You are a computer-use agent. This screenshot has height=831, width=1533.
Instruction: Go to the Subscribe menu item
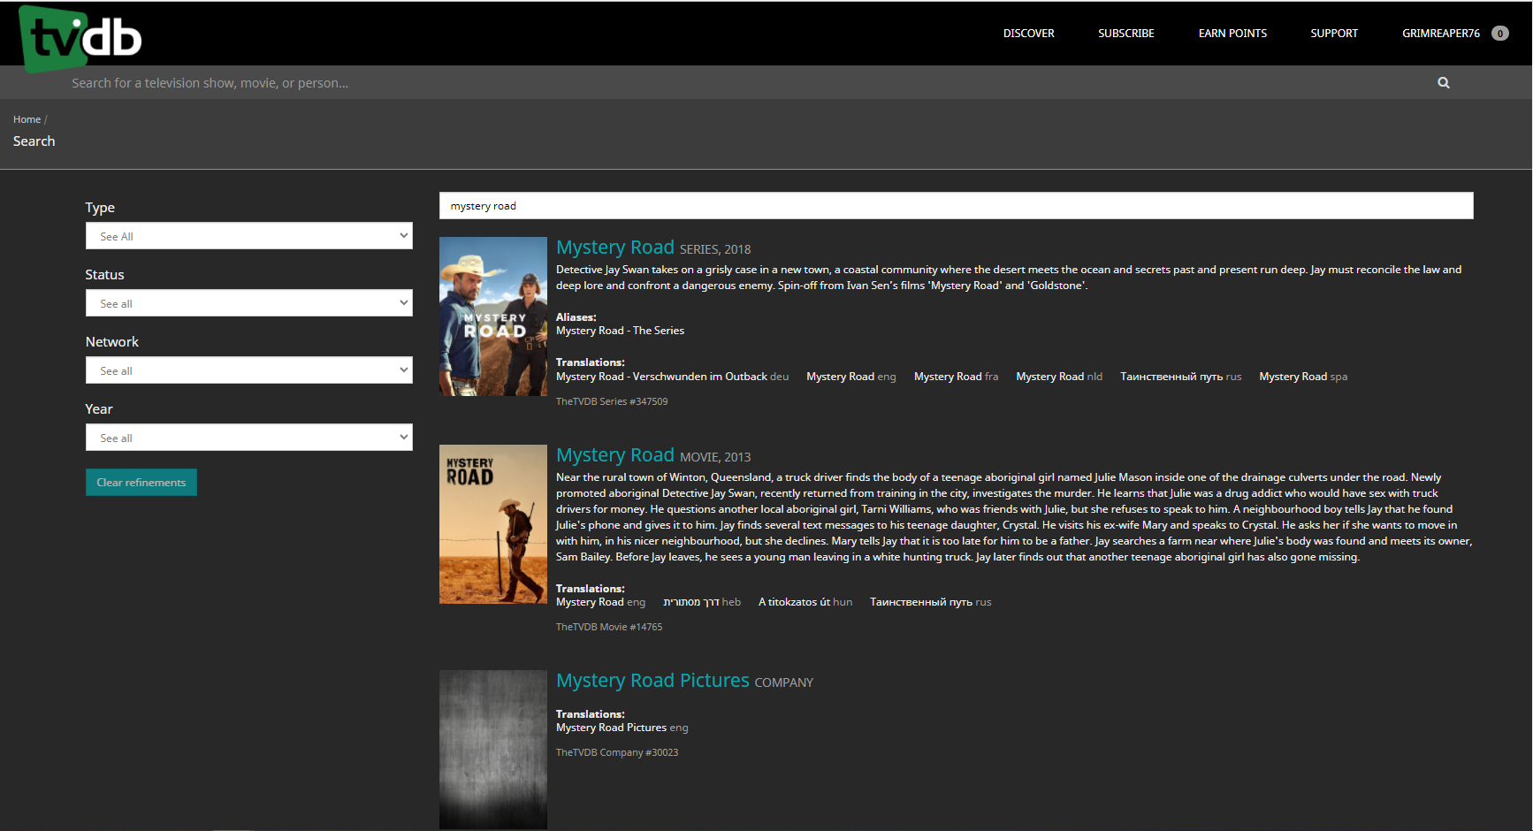(1125, 34)
